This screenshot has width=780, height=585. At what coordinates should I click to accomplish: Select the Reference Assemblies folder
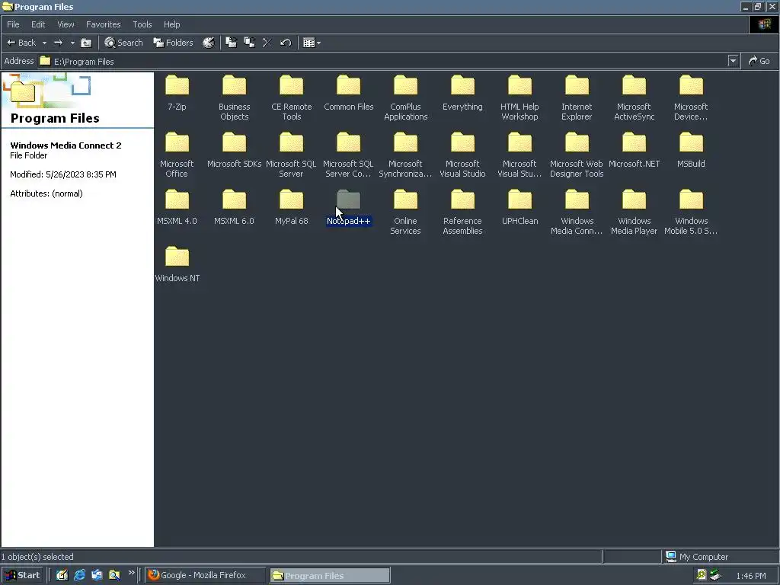coord(462,213)
